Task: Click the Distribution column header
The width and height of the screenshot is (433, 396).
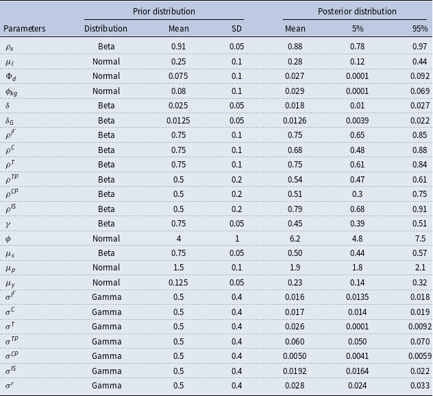Action: point(106,29)
